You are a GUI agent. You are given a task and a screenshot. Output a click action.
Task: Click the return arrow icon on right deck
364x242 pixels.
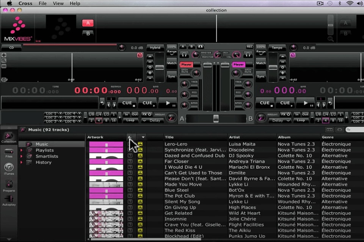point(329,104)
